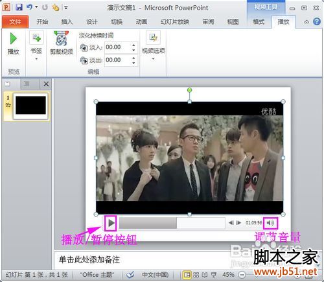Click the notes area 单击此处添加备注
Screen dimensions: 324x282
point(89,259)
